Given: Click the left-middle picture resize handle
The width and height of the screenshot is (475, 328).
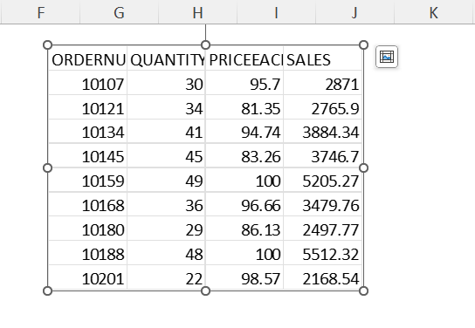Looking at the screenshot, I should click(47, 168).
